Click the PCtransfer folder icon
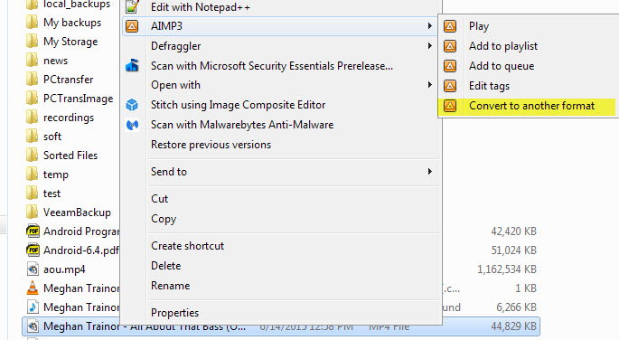This screenshot has width=619, height=340. coord(32,80)
